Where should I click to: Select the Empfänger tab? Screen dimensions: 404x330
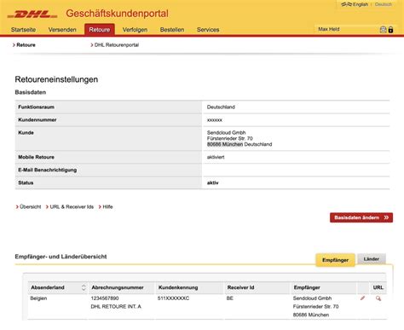click(x=335, y=260)
